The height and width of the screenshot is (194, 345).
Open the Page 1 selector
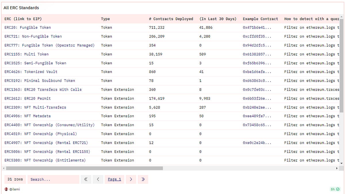(x=114, y=179)
